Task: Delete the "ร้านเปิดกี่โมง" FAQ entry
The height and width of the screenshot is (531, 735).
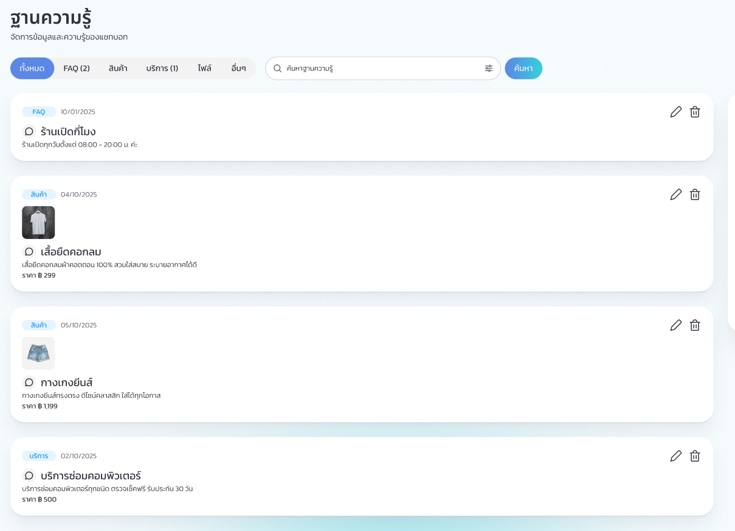Action: [x=695, y=112]
